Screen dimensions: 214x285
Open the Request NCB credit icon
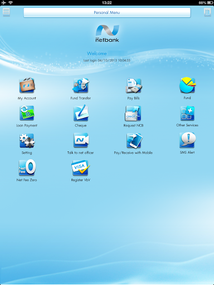coord(133,113)
